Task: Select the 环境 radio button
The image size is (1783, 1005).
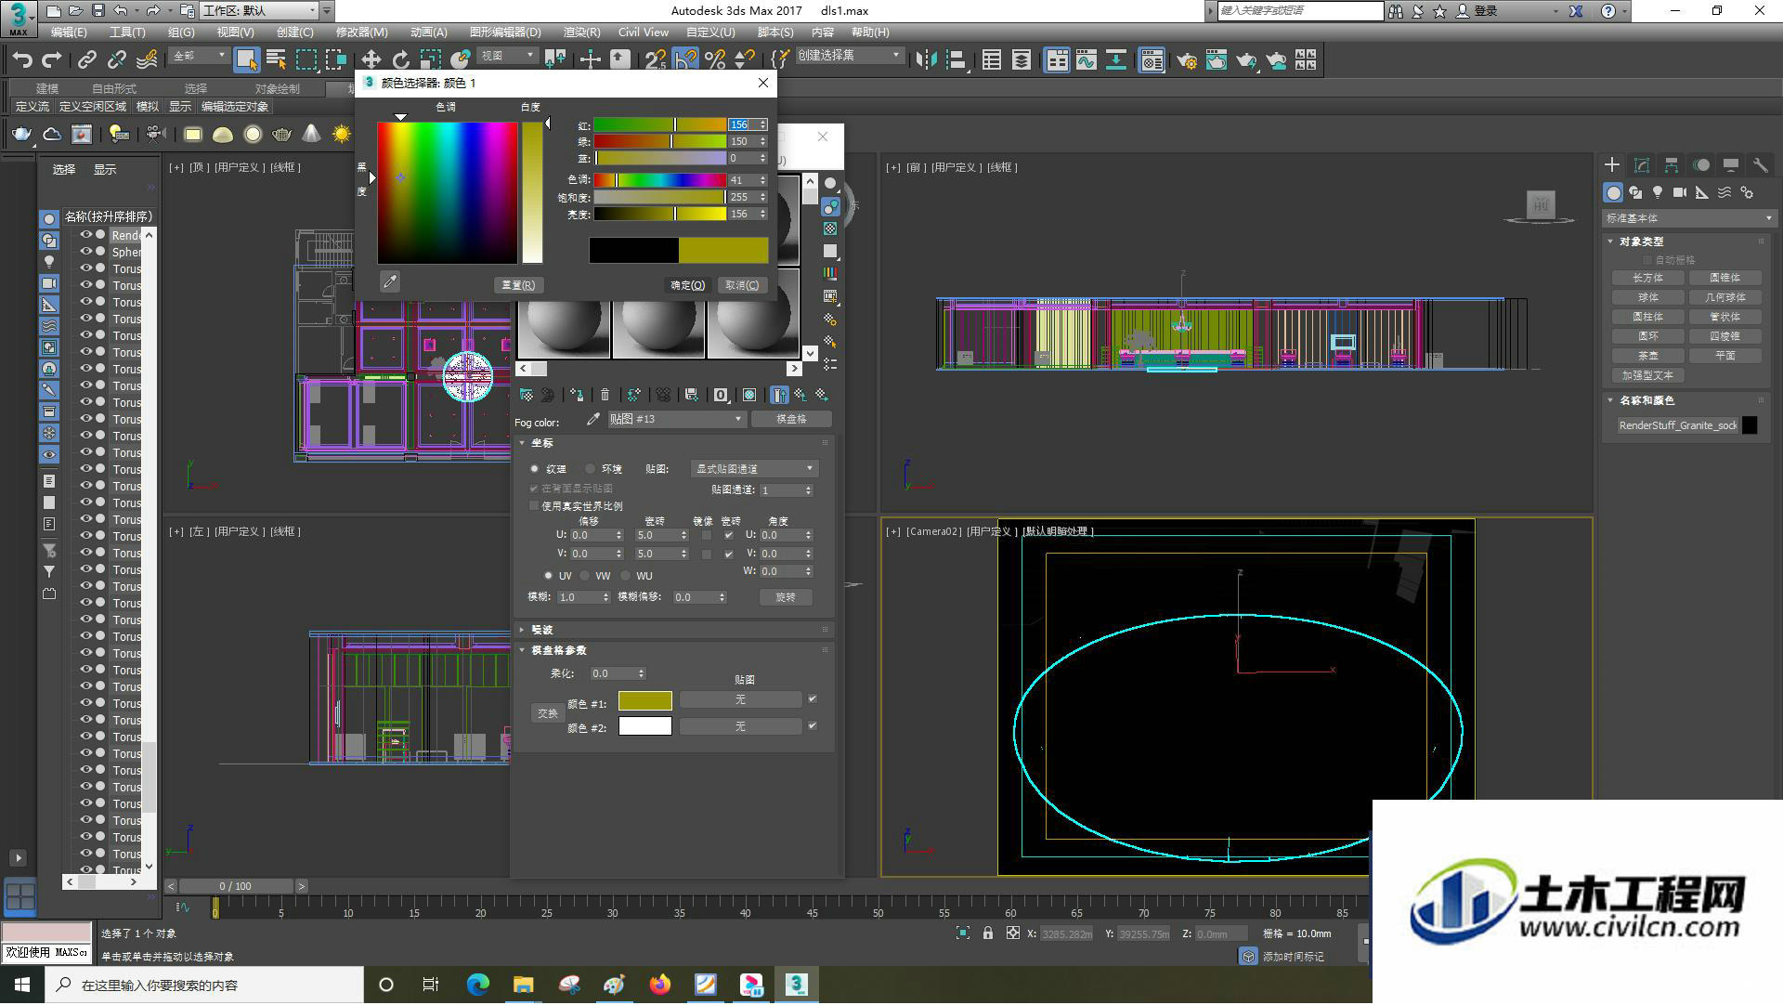Action: (x=591, y=470)
